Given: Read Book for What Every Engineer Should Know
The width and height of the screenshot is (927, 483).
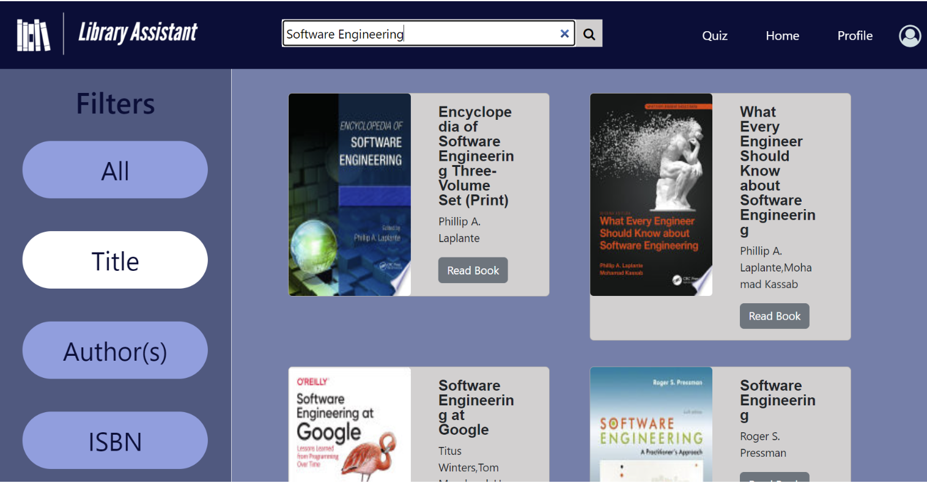Looking at the screenshot, I should tap(774, 316).
